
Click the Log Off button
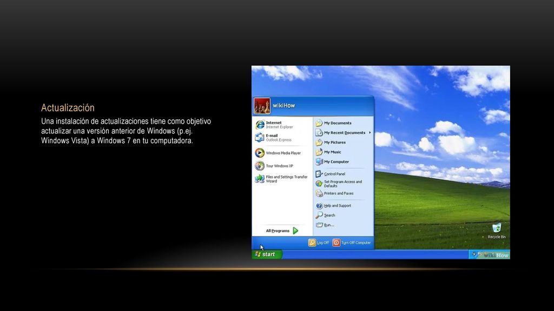[x=319, y=242]
